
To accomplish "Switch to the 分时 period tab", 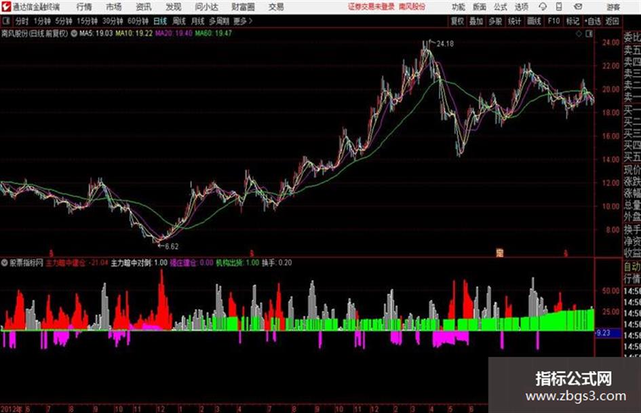I will (x=22, y=21).
